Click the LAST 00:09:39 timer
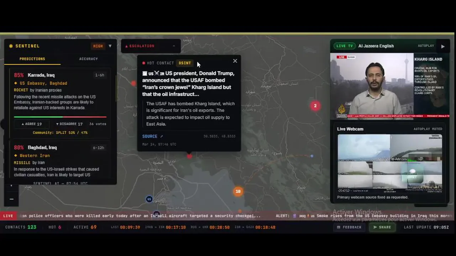The height and width of the screenshot is (256, 456). (126, 227)
